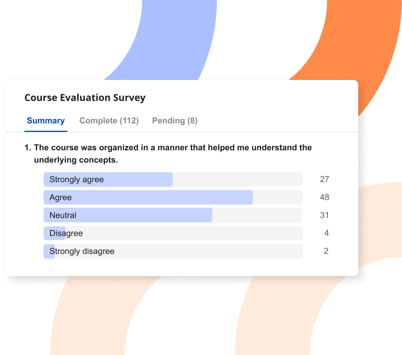Select the Strongly disagree result bar
Image resolution: width=402 pixels, height=355 pixels.
click(173, 251)
